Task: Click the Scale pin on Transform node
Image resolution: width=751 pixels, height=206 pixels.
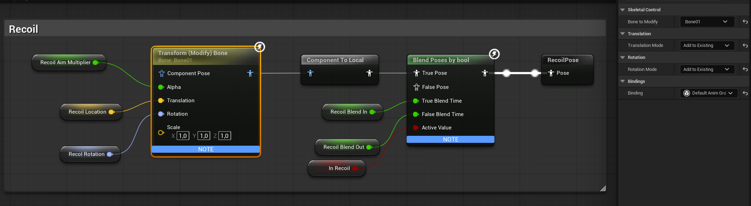Action: (x=161, y=133)
